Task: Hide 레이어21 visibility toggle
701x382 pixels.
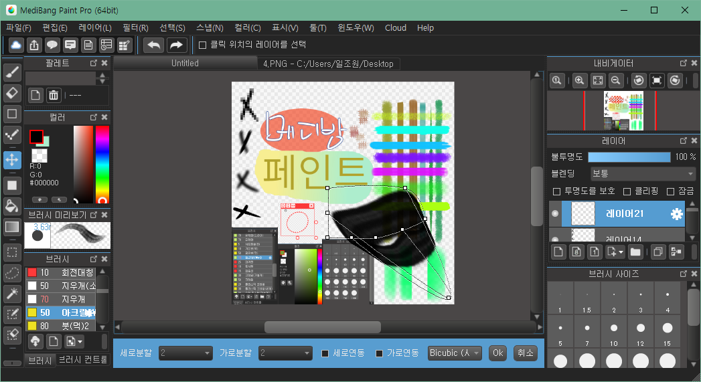Action: pyautogui.click(x=555, y=213)
